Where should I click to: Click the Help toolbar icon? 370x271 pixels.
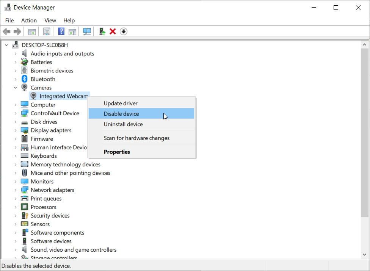coord(61,31)
